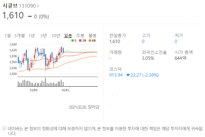Switch to the 일봉 daily candle tab
This screenshot has height=137, width=205.
[x=68, y=35]
